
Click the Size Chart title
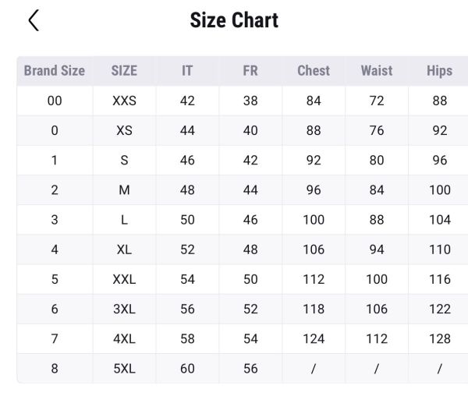pyautogui.click(x=234, y=20)
